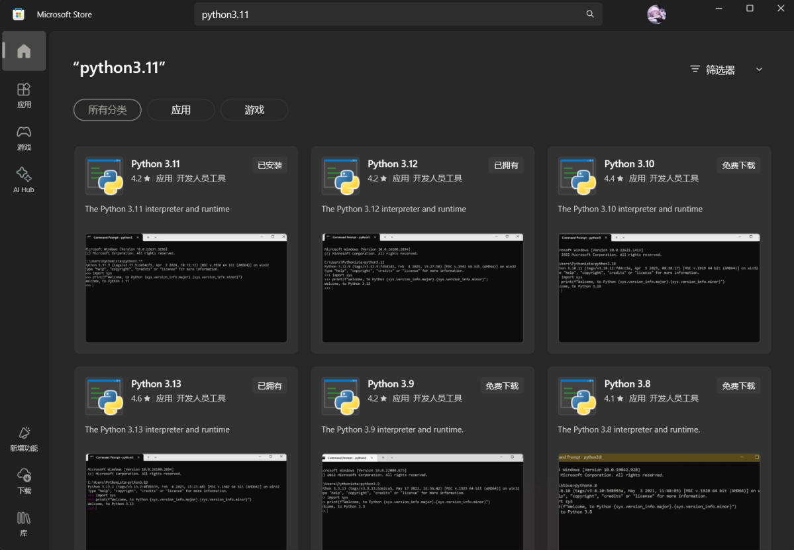Open the 库 (Library) sidebar icon

(x=24, y=523)
